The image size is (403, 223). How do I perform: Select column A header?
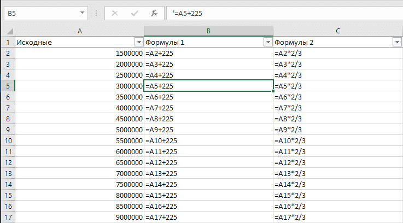point(79,31)
